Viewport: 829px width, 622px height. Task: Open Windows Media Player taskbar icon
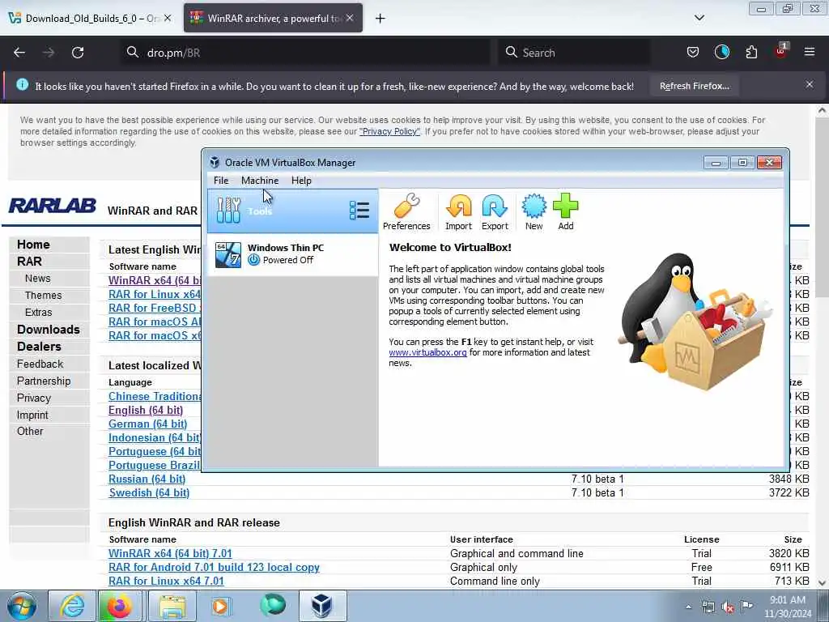point(220,606)
